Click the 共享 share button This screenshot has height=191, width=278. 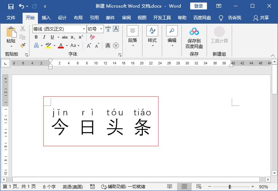(261, 18)
